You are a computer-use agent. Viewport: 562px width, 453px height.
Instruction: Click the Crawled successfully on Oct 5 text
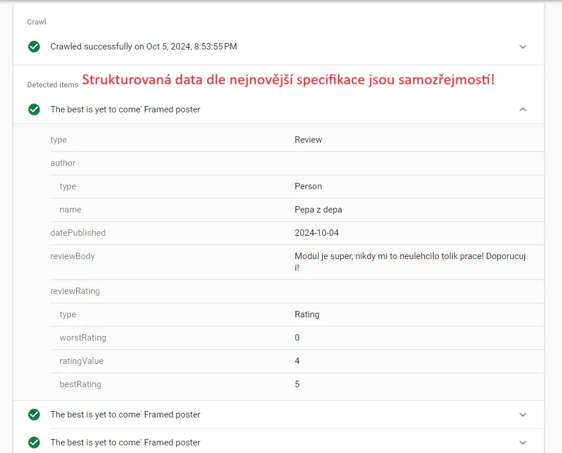143,47
